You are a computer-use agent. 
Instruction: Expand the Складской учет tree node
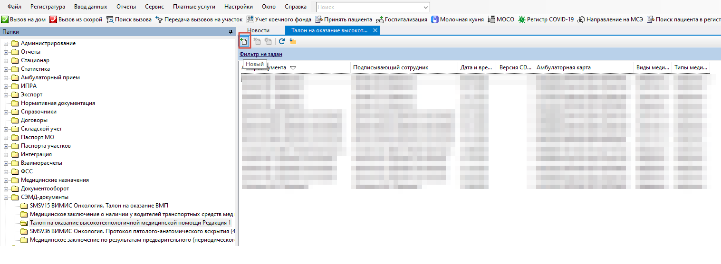[x=7, y=129]
